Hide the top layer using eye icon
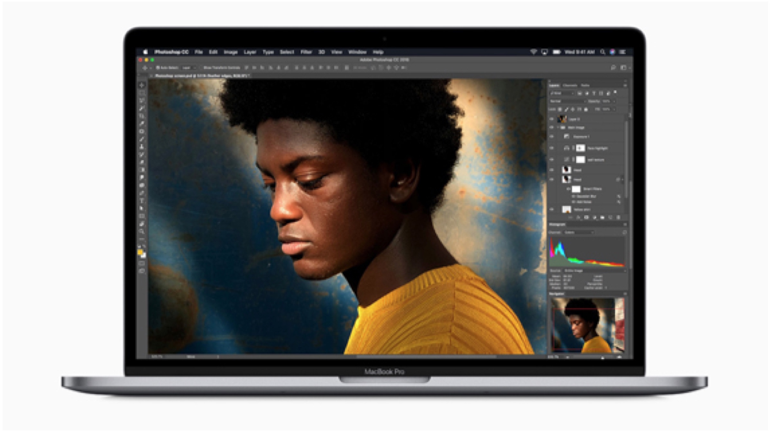 552,119
